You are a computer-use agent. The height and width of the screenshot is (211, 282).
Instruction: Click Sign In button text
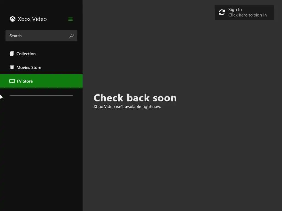tap(235, 10)
